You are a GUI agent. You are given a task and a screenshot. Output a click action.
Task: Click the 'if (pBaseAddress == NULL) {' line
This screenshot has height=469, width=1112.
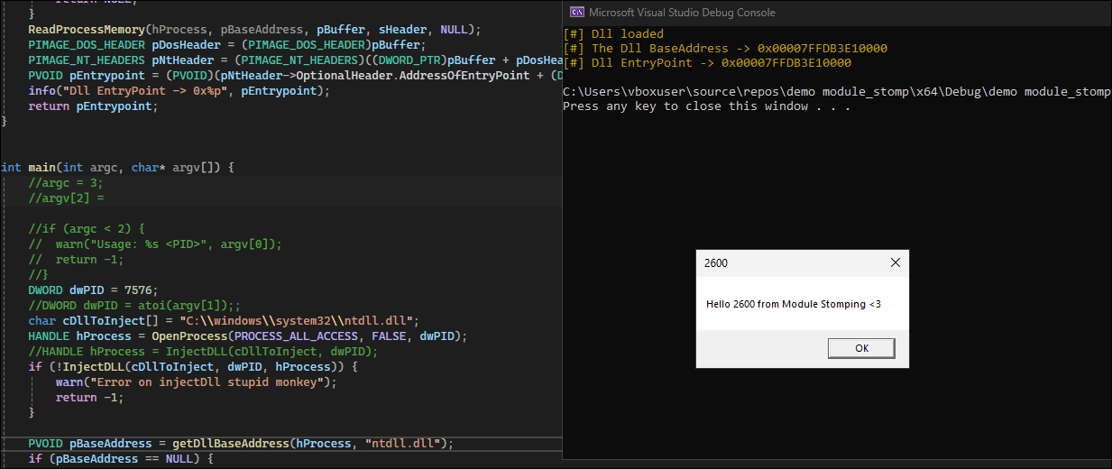[x=120, y=459]
